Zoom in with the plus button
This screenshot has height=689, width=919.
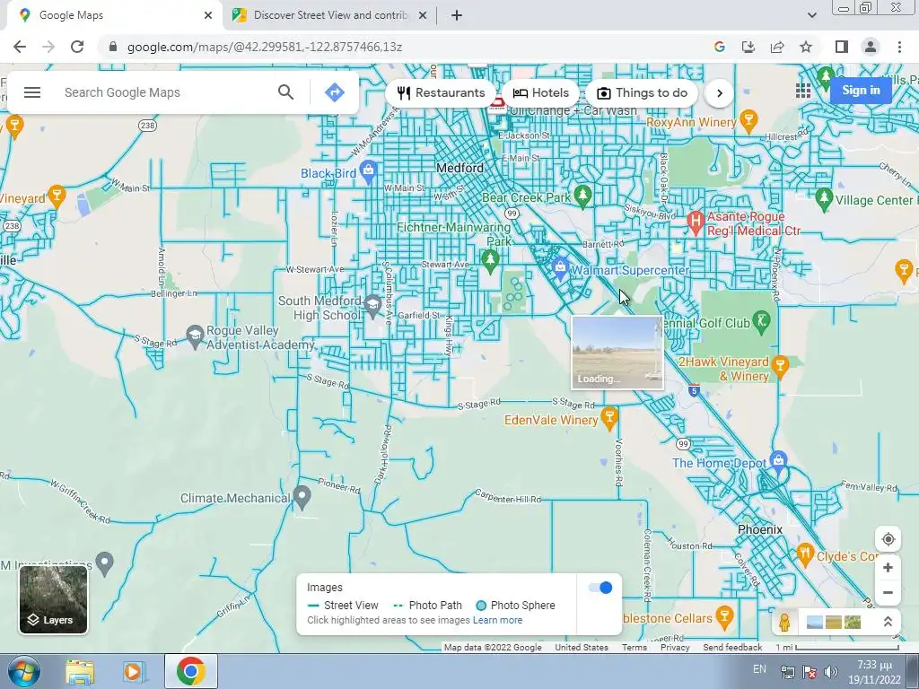click(888, 568)
